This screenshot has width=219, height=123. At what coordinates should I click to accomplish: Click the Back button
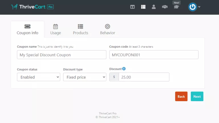pyautogui.click(x=181, y=96)
